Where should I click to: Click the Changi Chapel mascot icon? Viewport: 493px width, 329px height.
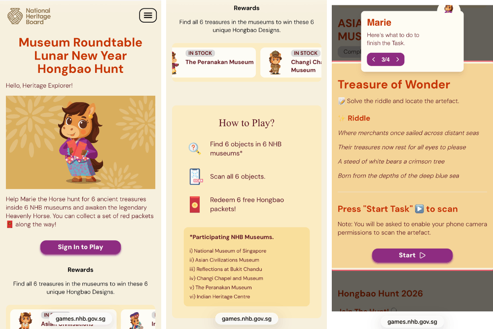coord(275,63)
